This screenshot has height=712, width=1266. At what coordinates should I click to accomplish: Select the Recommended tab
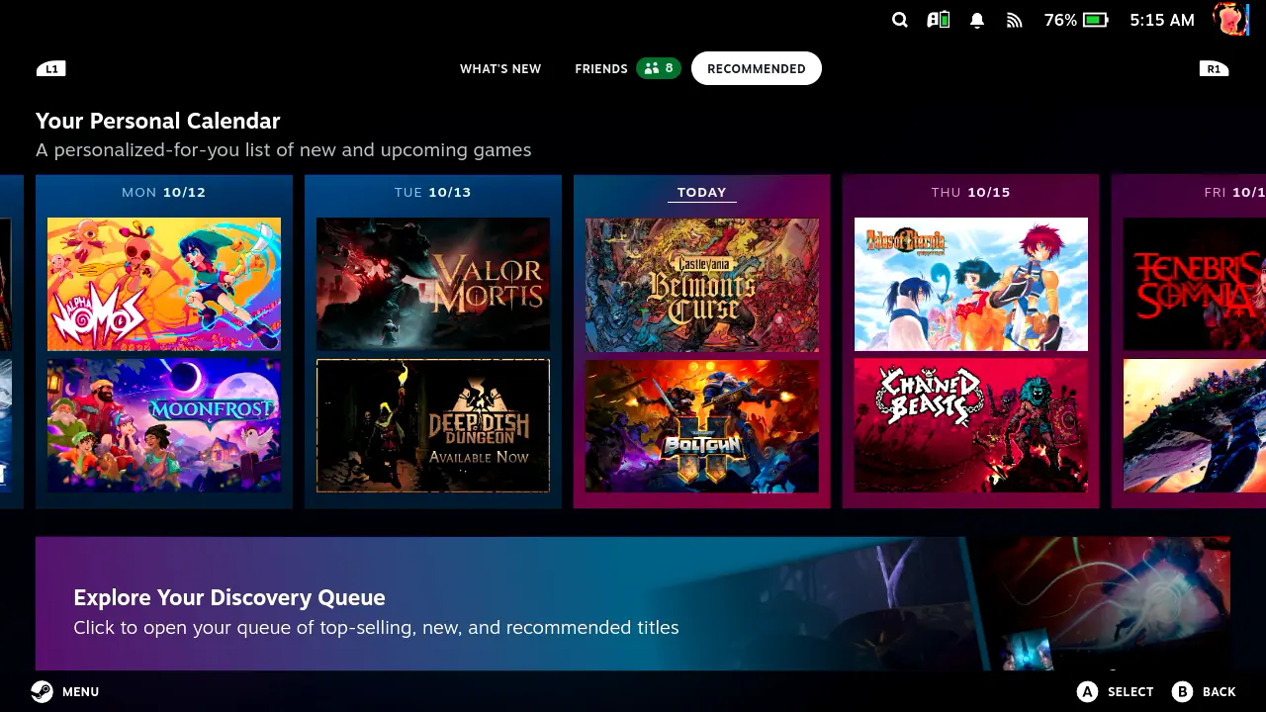tap(757, 68)
